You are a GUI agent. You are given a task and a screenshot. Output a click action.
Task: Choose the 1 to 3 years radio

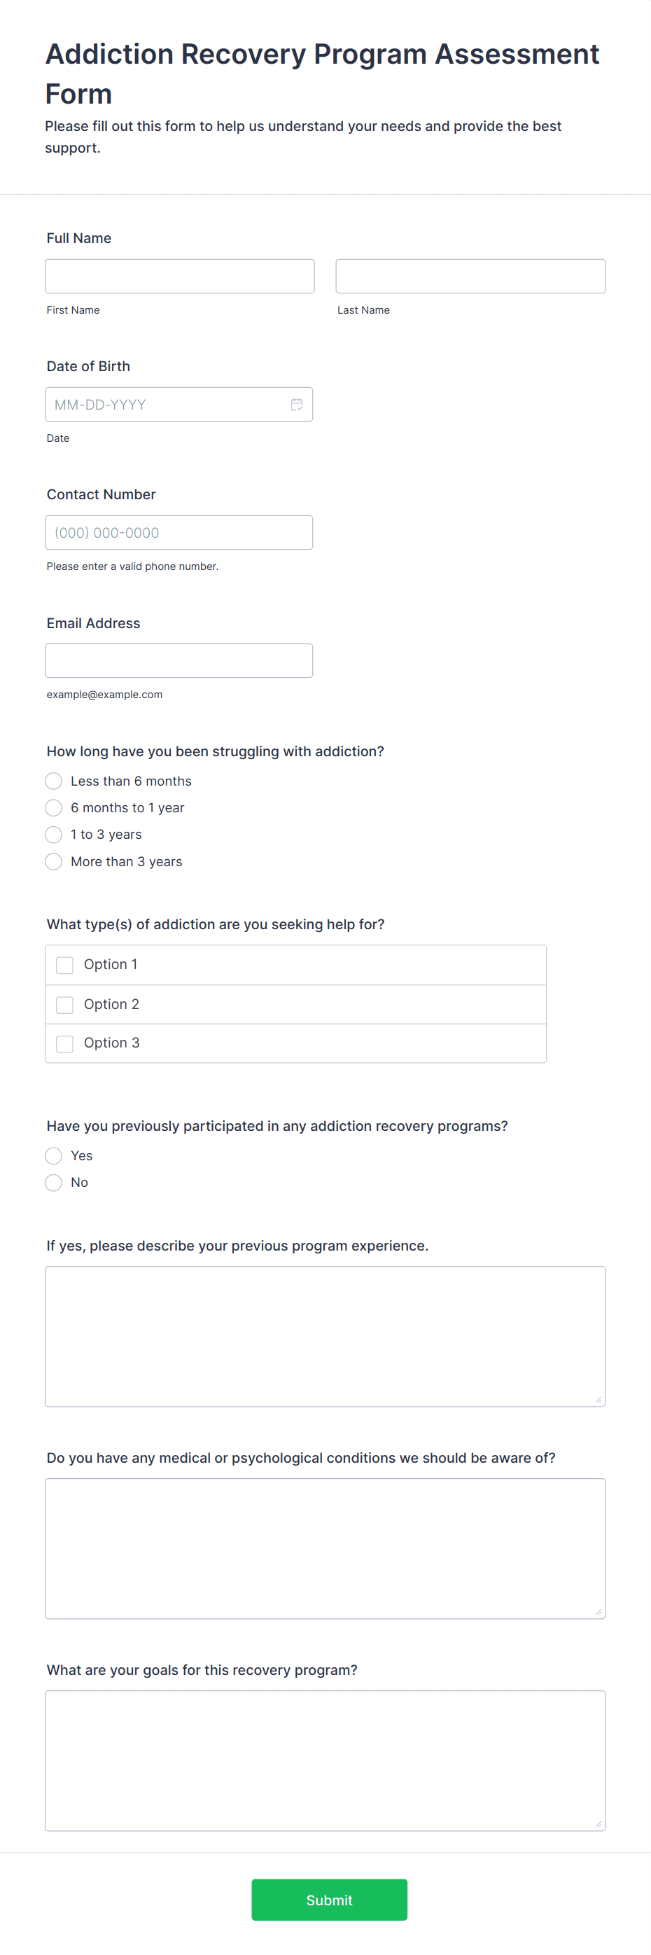click(x=53, y=835)
